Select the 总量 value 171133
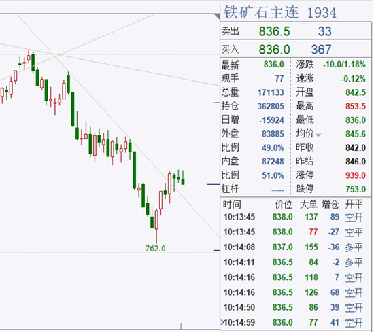Image resolution: width=374 pixels, height=333 pixels. coord(271,92)
